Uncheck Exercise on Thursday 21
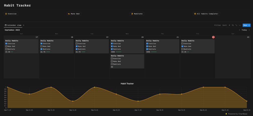253x116 pixels. [147, 43]
